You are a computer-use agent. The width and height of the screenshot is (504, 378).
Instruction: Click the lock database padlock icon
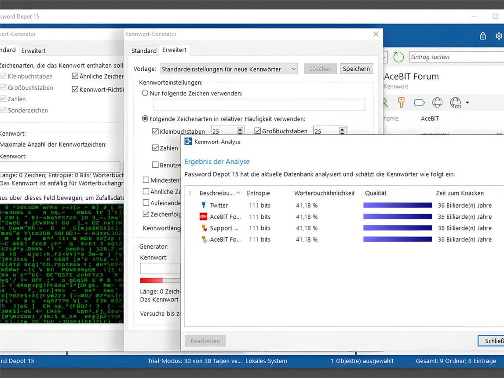click(x=482, y=36)
